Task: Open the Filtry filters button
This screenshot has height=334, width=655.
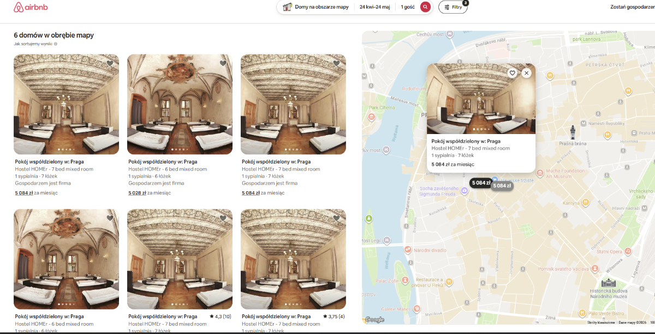Action: [x=453, y=7]
